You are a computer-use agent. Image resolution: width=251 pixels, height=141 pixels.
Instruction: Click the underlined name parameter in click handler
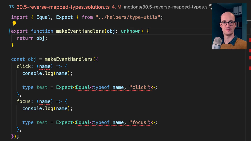click(45, 66)
